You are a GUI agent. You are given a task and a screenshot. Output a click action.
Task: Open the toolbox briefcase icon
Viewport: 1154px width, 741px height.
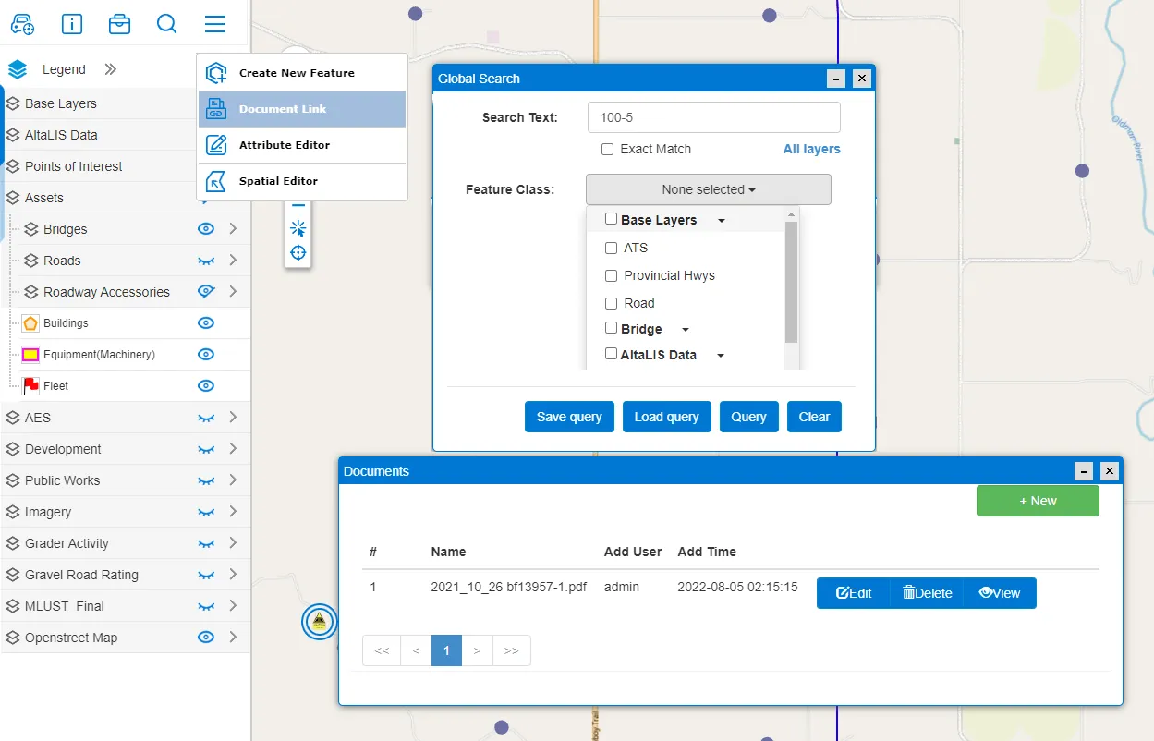point(119,24)
